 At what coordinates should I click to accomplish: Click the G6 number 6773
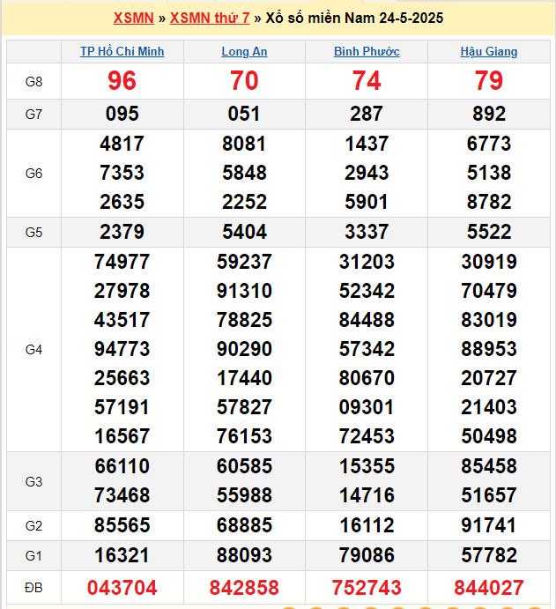pos(489,144)
